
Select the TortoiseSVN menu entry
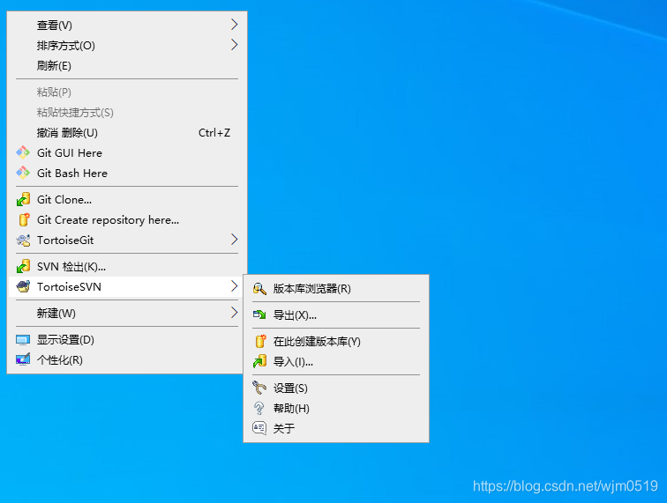coord(128,287)
